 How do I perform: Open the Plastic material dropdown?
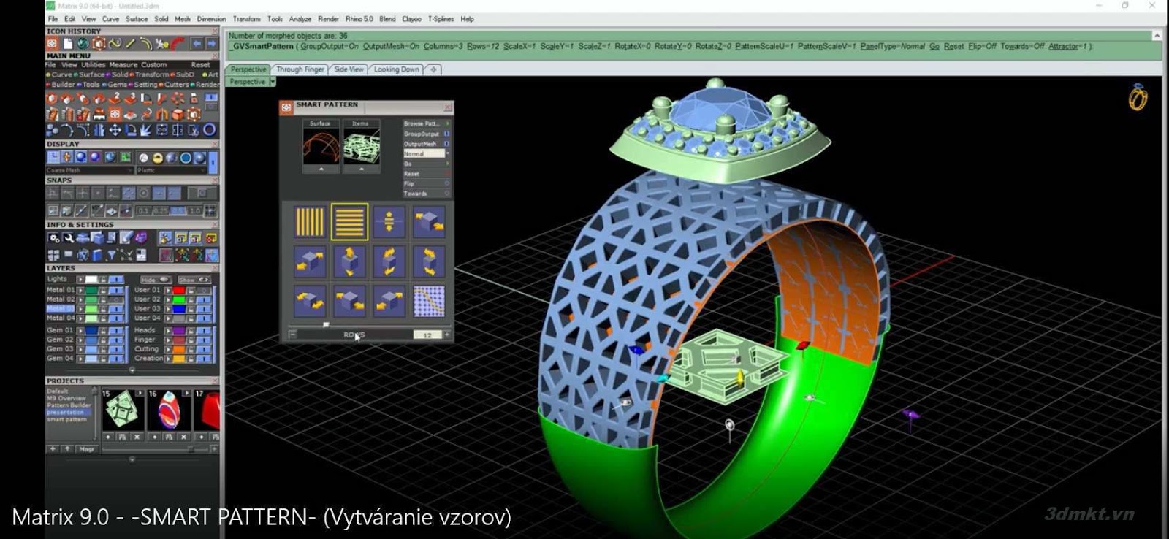pos(172,170)
